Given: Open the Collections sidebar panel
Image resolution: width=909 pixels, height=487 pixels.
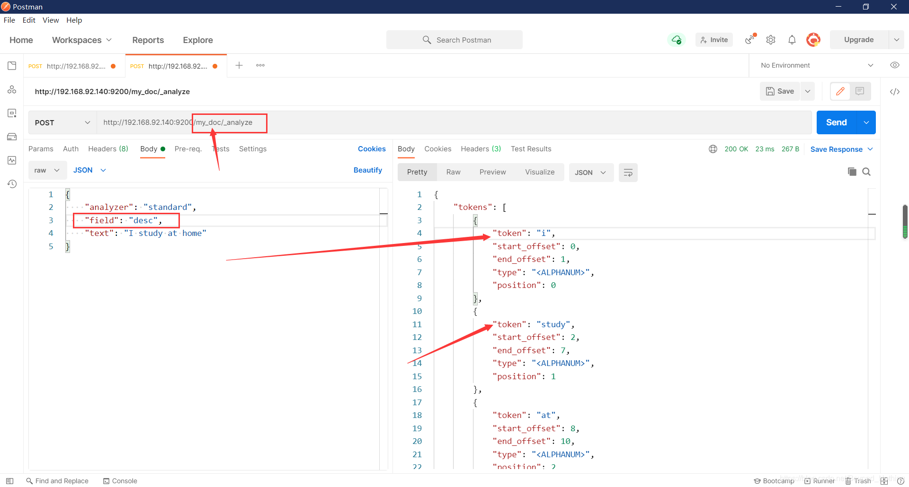Looking at the screenshot, I should [12, 66].
